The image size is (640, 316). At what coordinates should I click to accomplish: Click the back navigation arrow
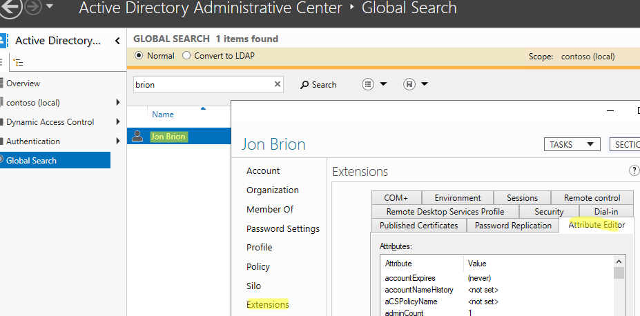pyautogui.click(x=12, y=8)
